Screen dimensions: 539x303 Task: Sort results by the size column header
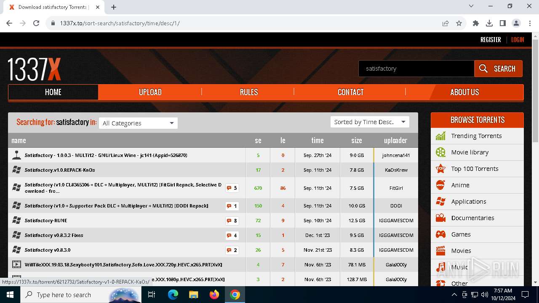(x=357, y=141)
